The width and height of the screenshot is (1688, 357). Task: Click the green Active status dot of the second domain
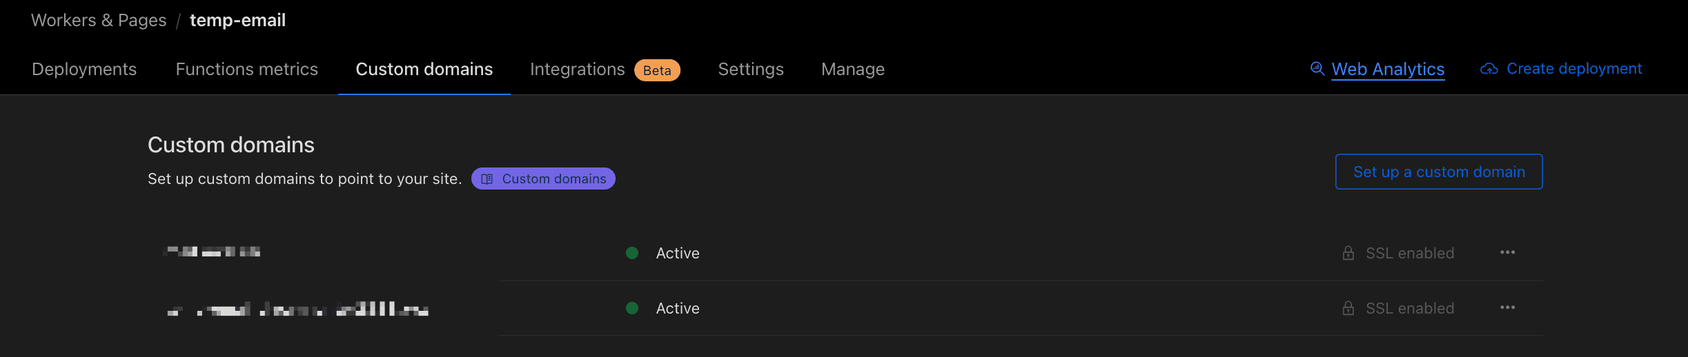(x=632, y=308)
